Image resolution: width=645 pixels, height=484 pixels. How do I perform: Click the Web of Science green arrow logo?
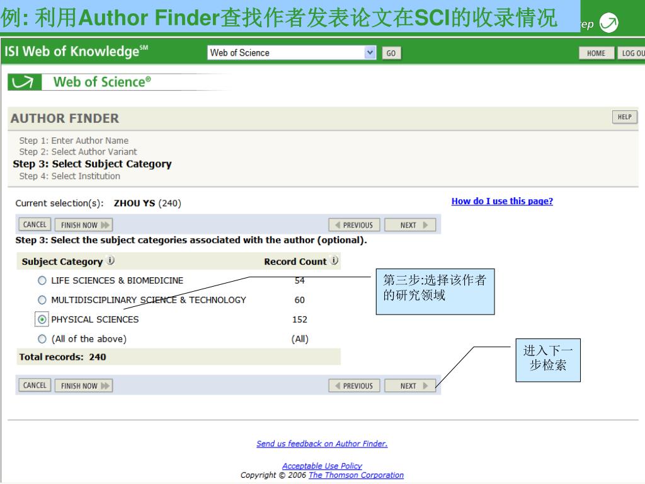(x=25, y=82)
